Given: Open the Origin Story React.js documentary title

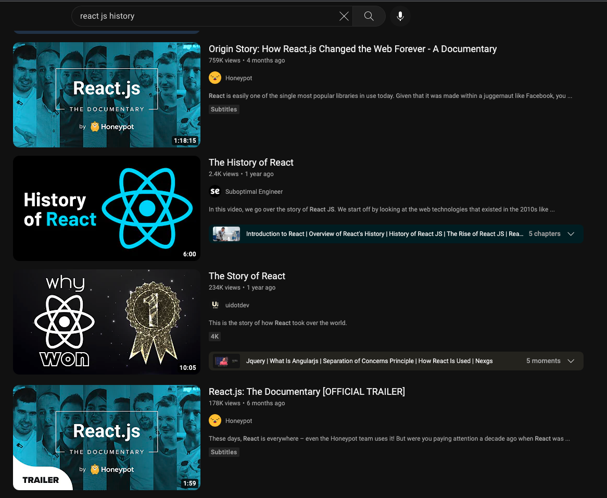Looking at the screenshot, I should (x=352, y=49).
